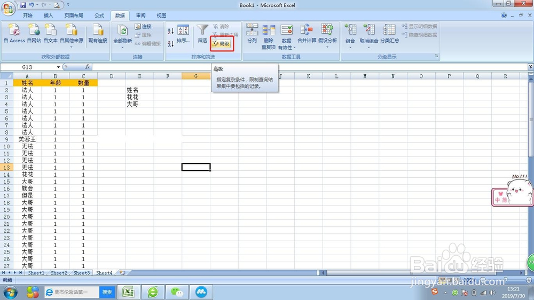534x300 pixels.
Task: Open the Excel taskbar icon
Action: pyautogui.click(x=128, y=292)
